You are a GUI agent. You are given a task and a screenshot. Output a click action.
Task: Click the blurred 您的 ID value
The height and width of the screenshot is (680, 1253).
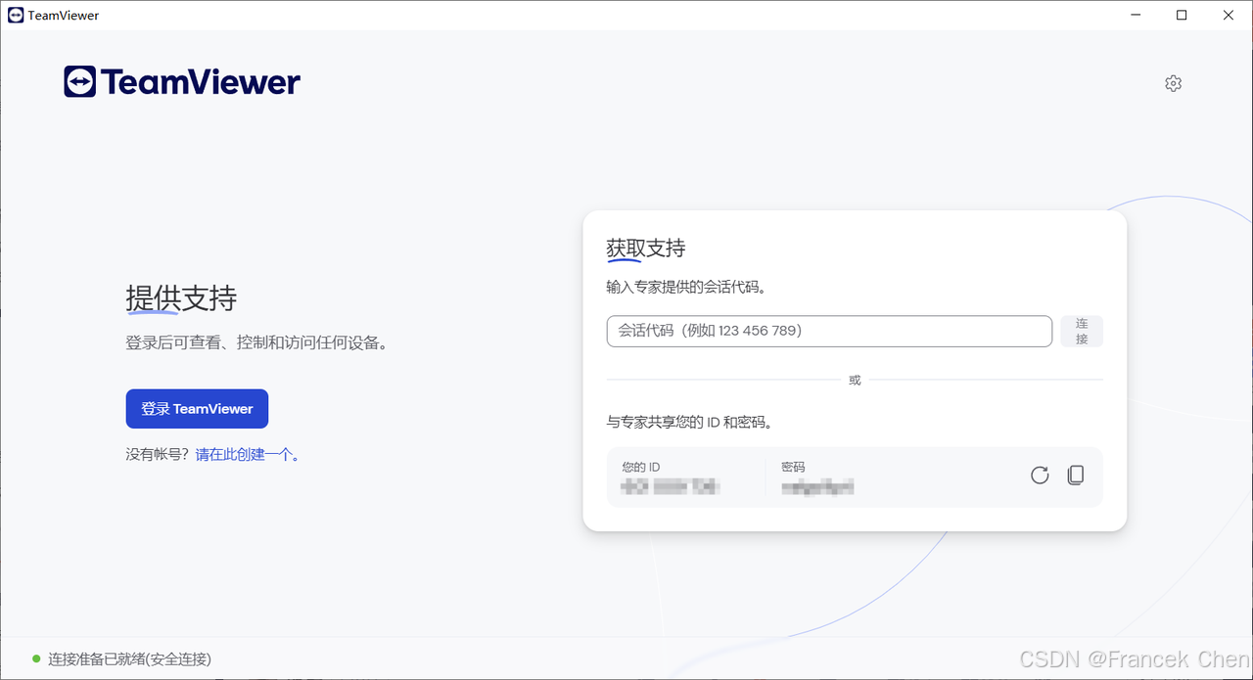click(671, 486)
